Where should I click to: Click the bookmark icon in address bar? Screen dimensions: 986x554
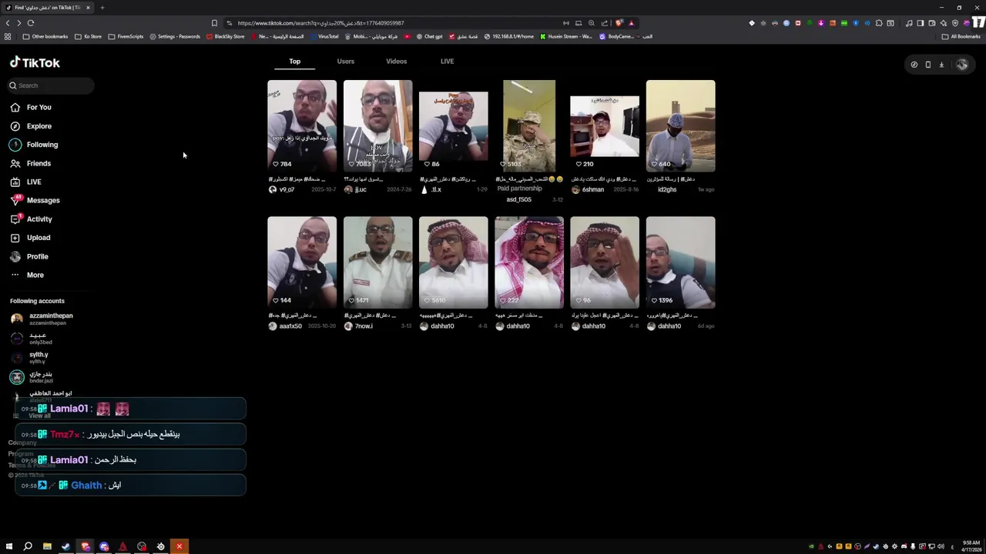pyautogui.click(x=214, y=23)
